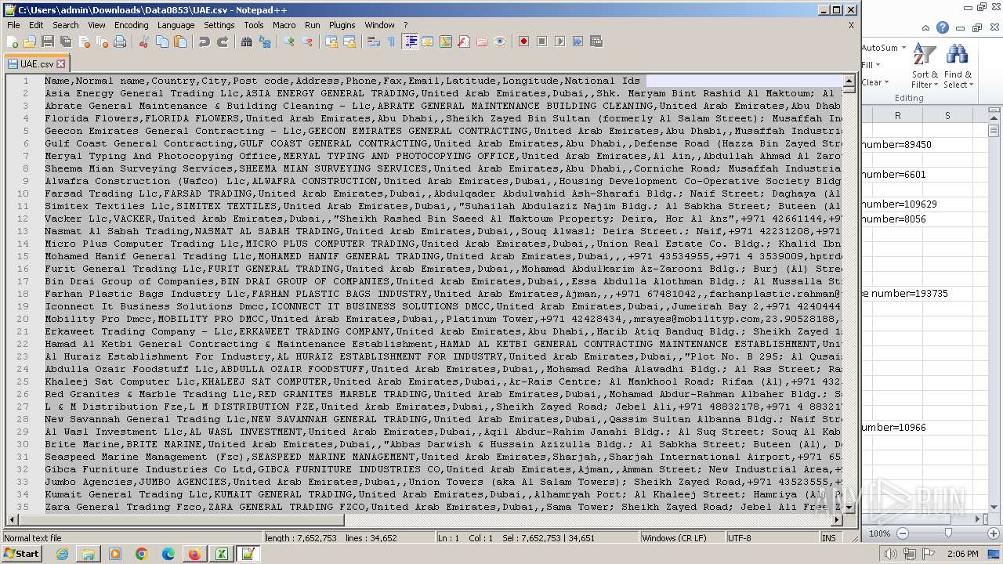
Task: Expand the Fill dropdown in Excel
Action: tap(878, 65)
